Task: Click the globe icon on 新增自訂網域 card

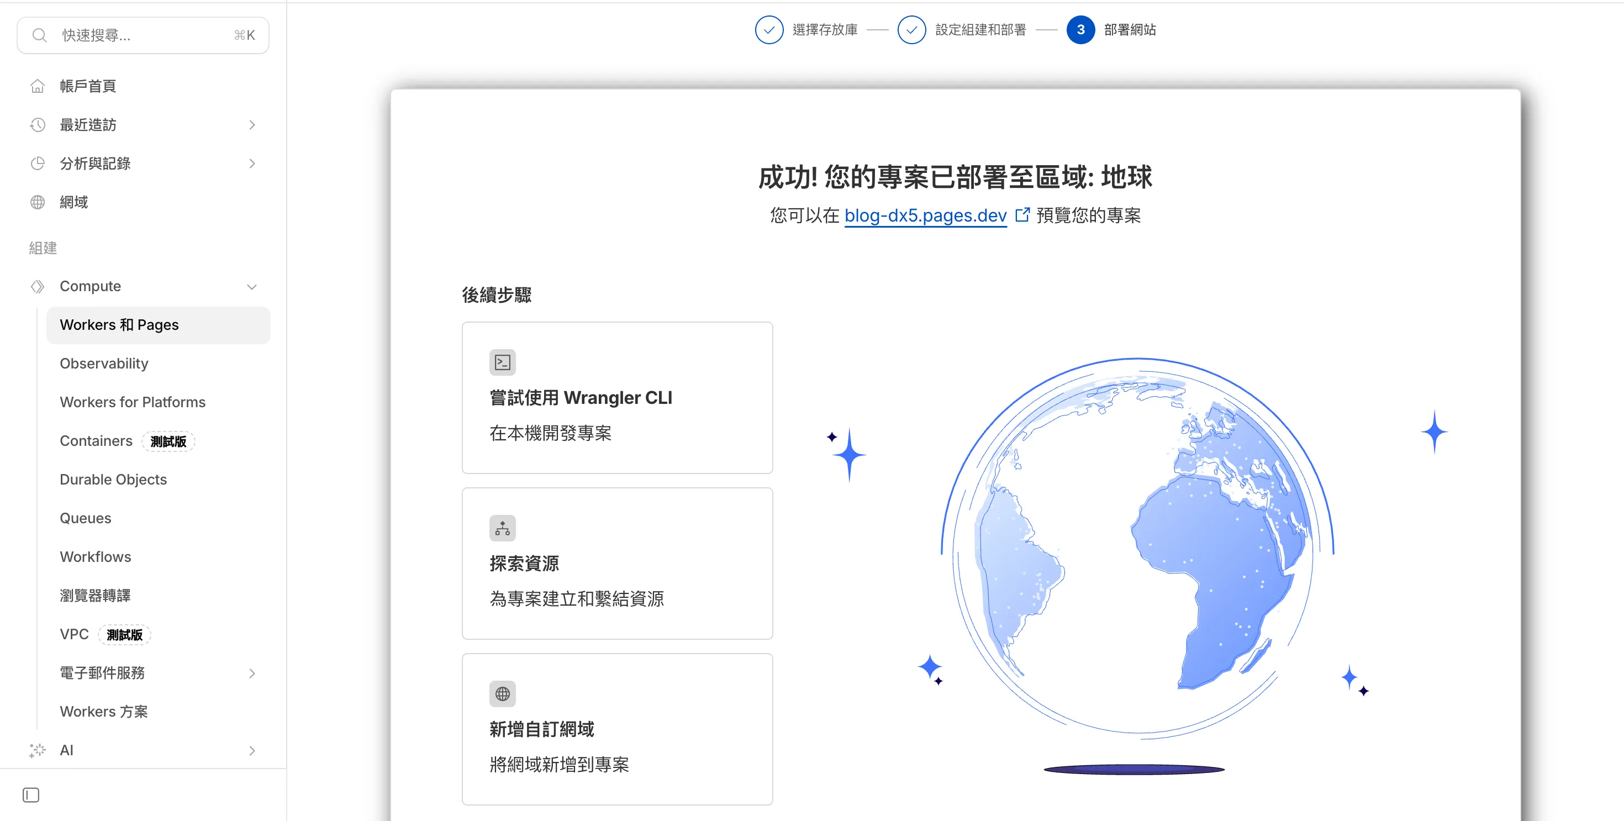Action: coord(503,693)
